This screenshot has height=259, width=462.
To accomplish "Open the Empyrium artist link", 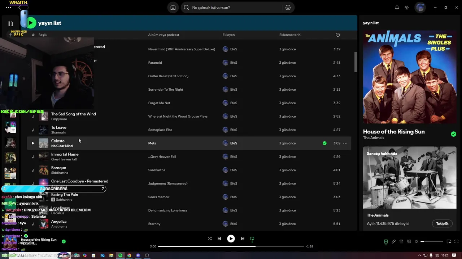I will coord(59,119).
